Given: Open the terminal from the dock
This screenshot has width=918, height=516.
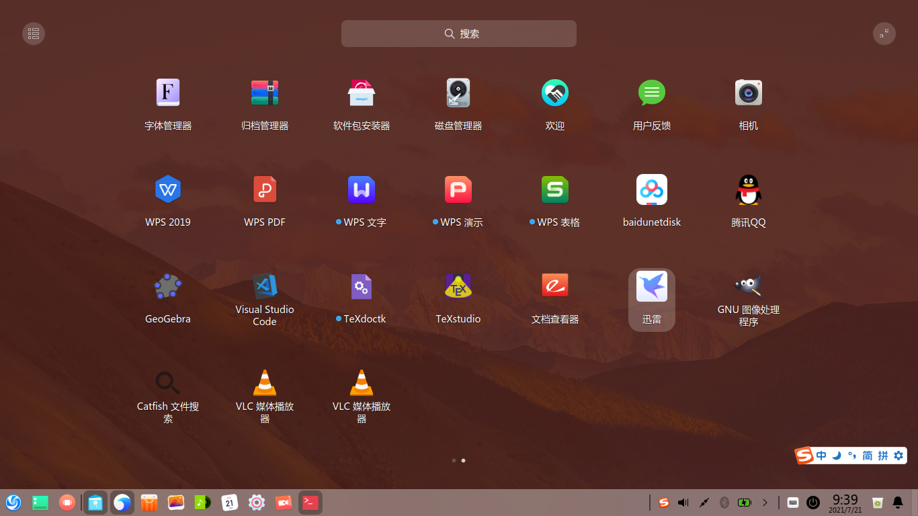Looking at the screenshot, I should point(310,502).
